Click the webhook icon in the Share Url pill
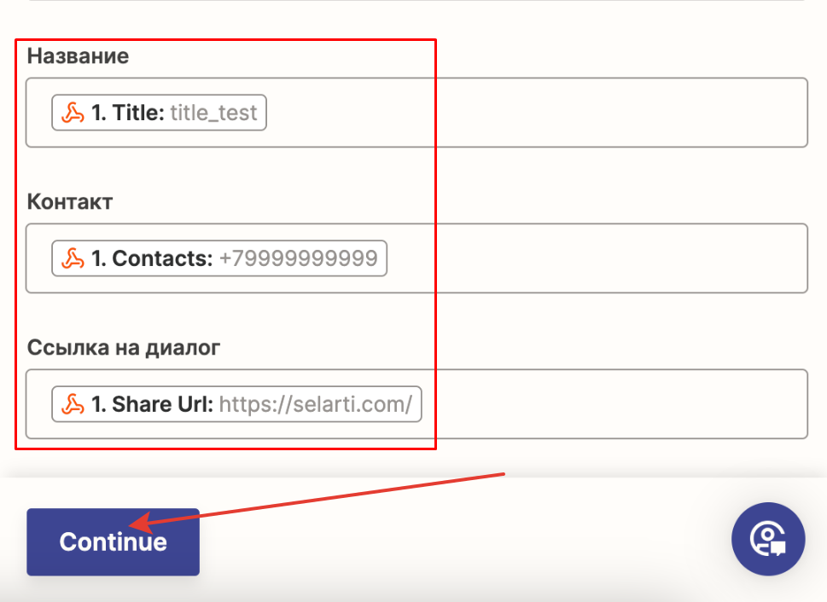827x602 pixels. click(x=73, y=404)
